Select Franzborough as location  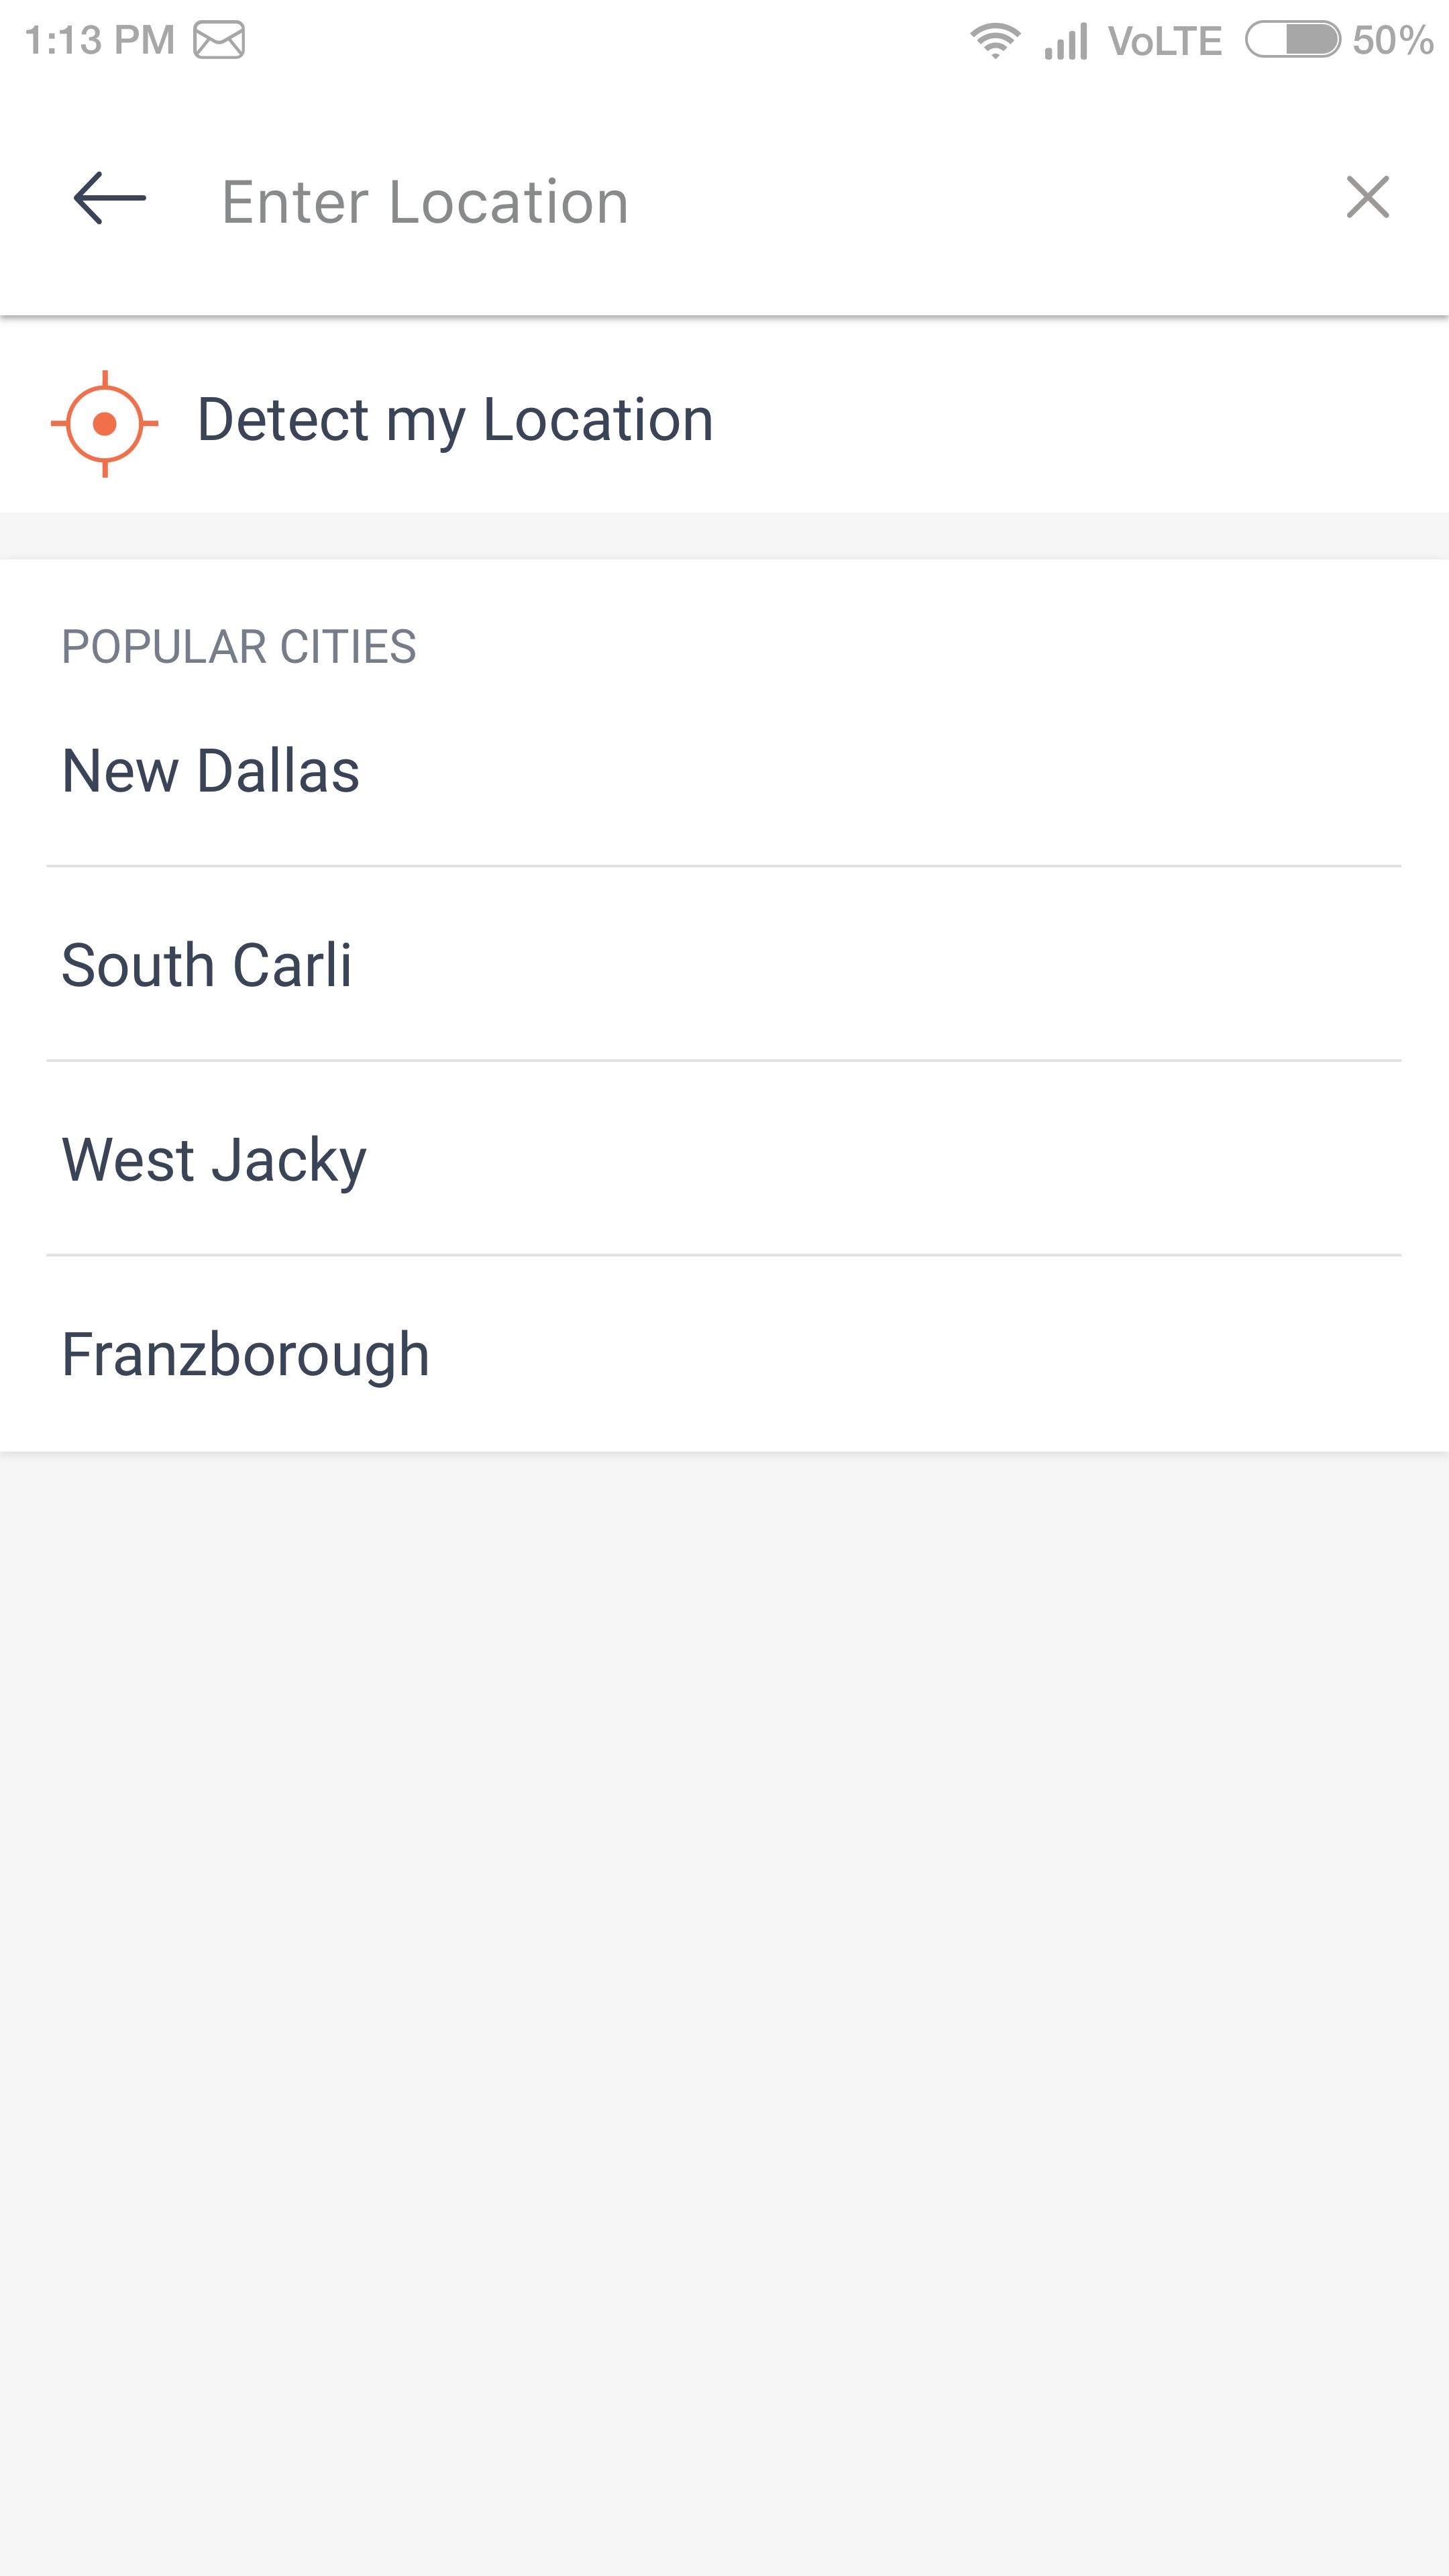coord(246,1354)
